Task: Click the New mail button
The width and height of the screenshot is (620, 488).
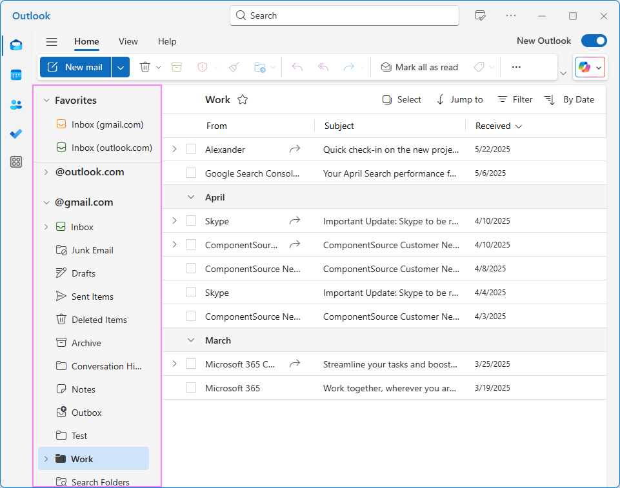Action: coord(75,67)
